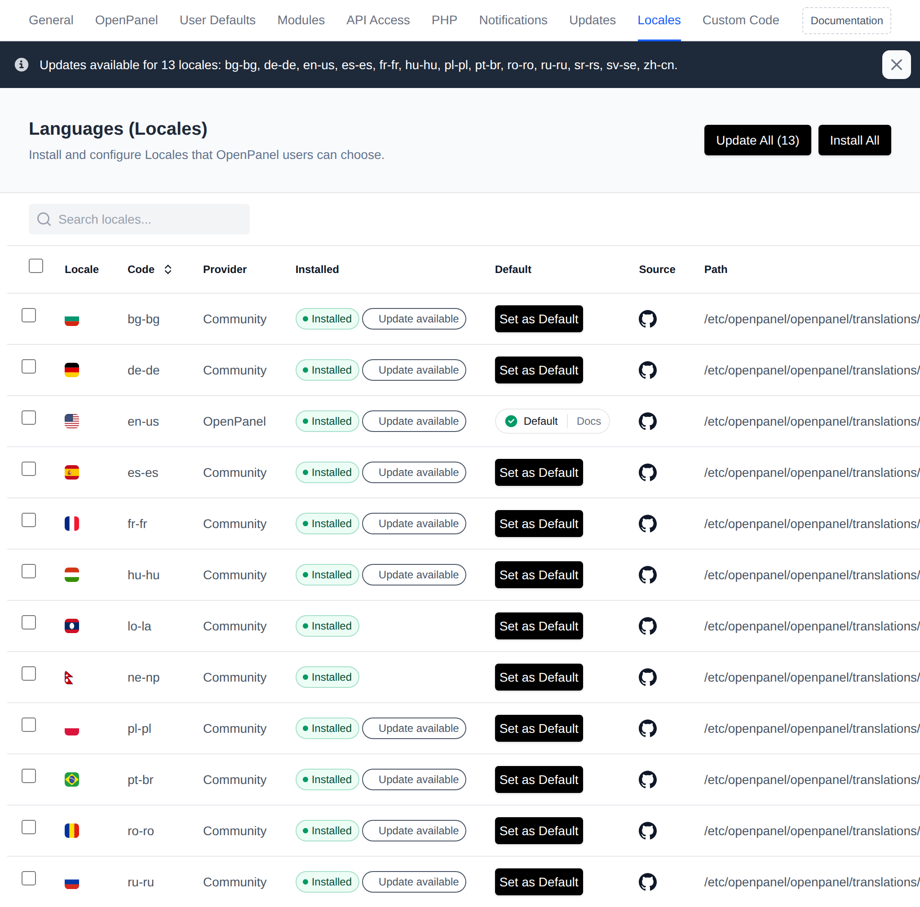Set hu-hu as default locale

coord(538,574)
